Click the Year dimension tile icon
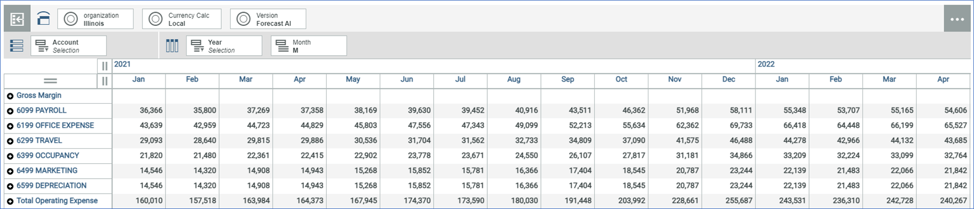Viewport: 974px width, 209px height. 197,46
